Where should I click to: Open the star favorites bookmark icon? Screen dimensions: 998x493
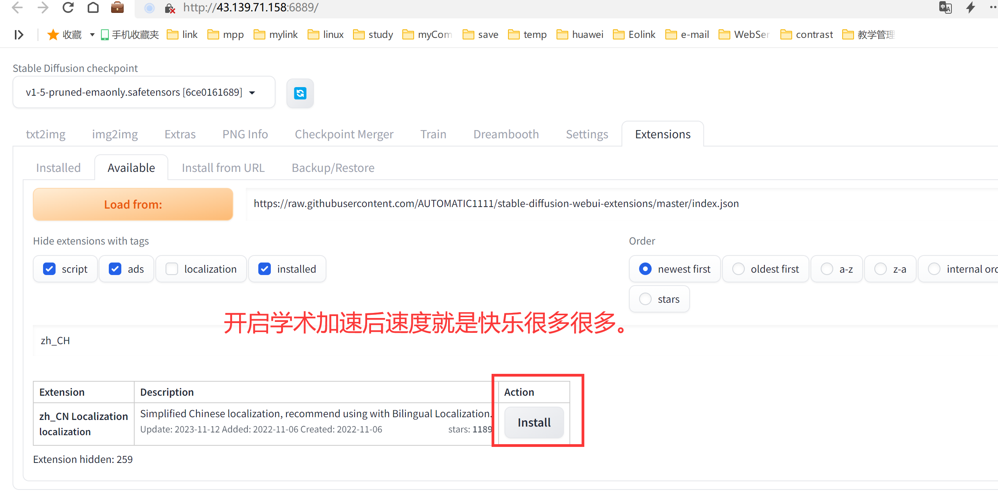(53, 35)
